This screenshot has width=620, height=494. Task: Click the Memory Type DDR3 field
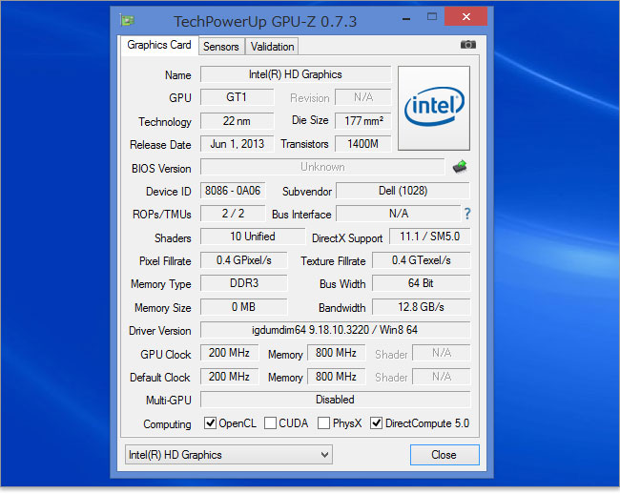(243, 283)
